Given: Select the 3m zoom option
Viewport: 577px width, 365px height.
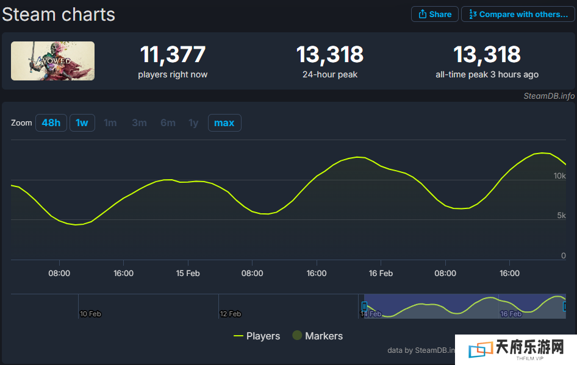Looking at the screenshot, I should tap(139, 122).
